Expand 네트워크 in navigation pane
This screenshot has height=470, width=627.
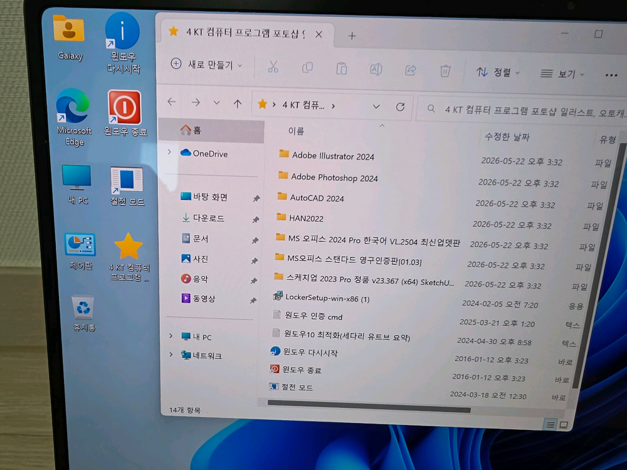click(x=171, y=354)
